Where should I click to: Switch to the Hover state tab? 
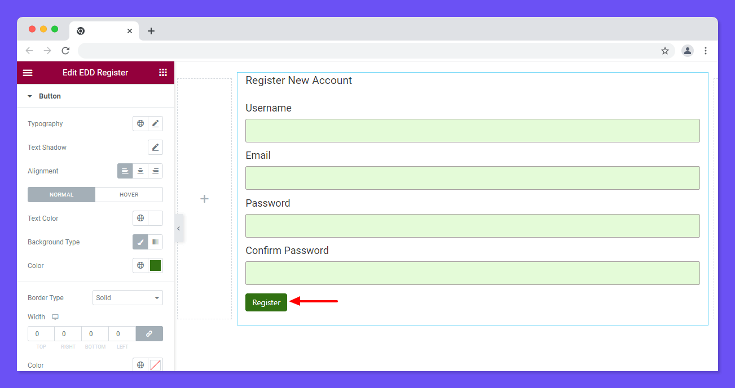tap(129, 194)
